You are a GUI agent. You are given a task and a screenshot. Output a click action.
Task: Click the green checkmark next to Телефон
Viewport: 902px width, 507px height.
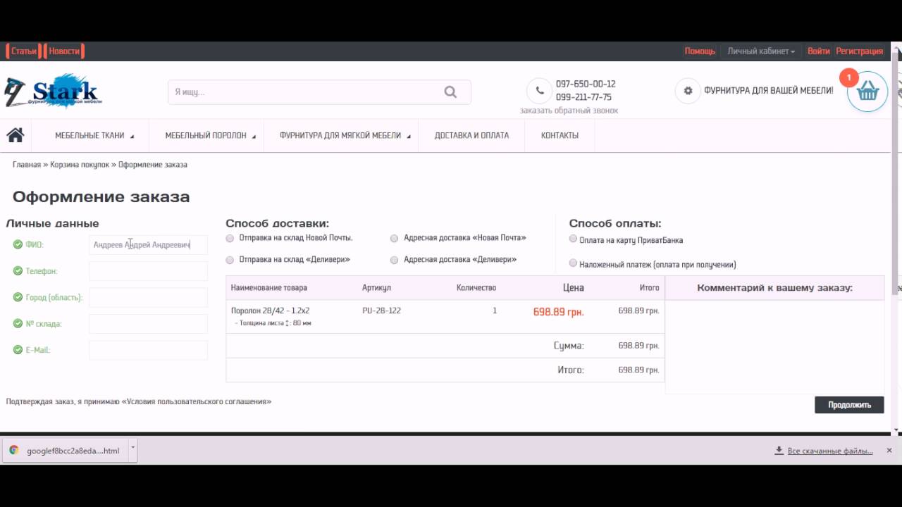tap(18, 271)
